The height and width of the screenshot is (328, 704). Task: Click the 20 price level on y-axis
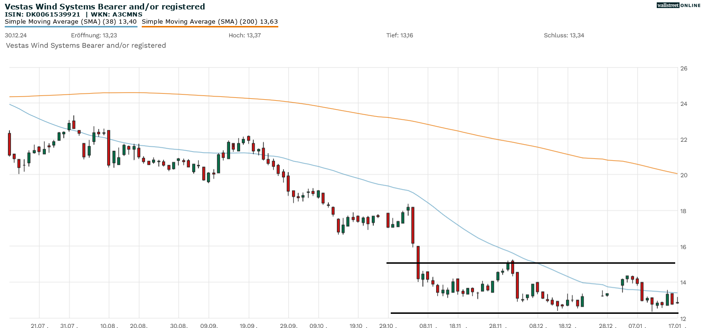[683, 175]
